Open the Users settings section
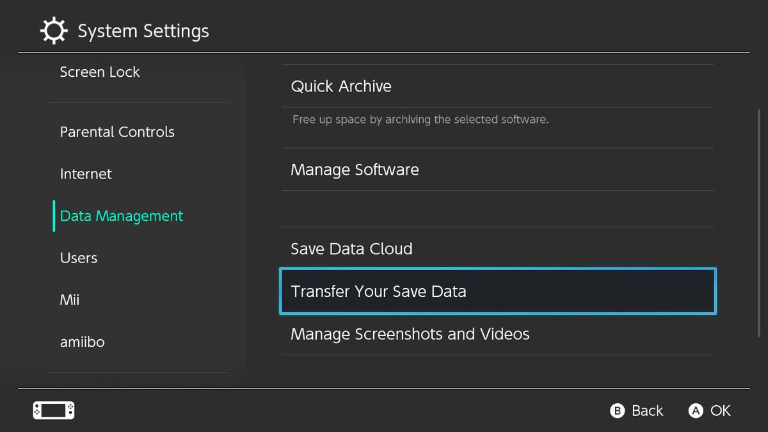Viewport: 768px width, 432px height. coord(78,258)
